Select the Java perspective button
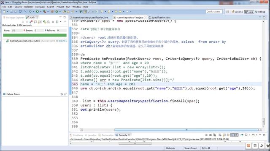Screen dimensions: 270x151 click(x=249, y=12)
